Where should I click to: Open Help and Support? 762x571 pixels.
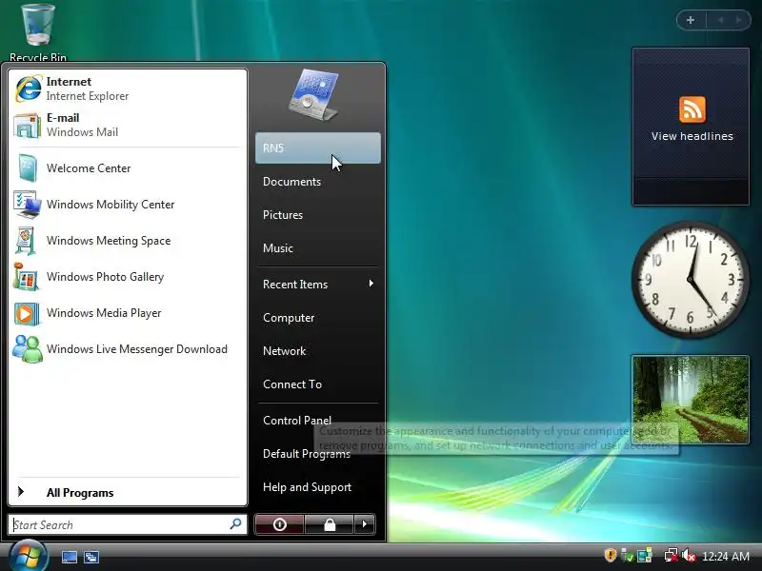317,487
